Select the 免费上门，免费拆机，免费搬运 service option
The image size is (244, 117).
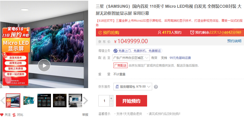tap(138, 51)
